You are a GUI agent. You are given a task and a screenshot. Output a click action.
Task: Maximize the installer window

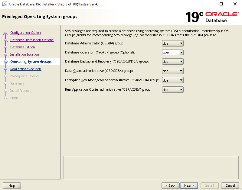point(221,4)
